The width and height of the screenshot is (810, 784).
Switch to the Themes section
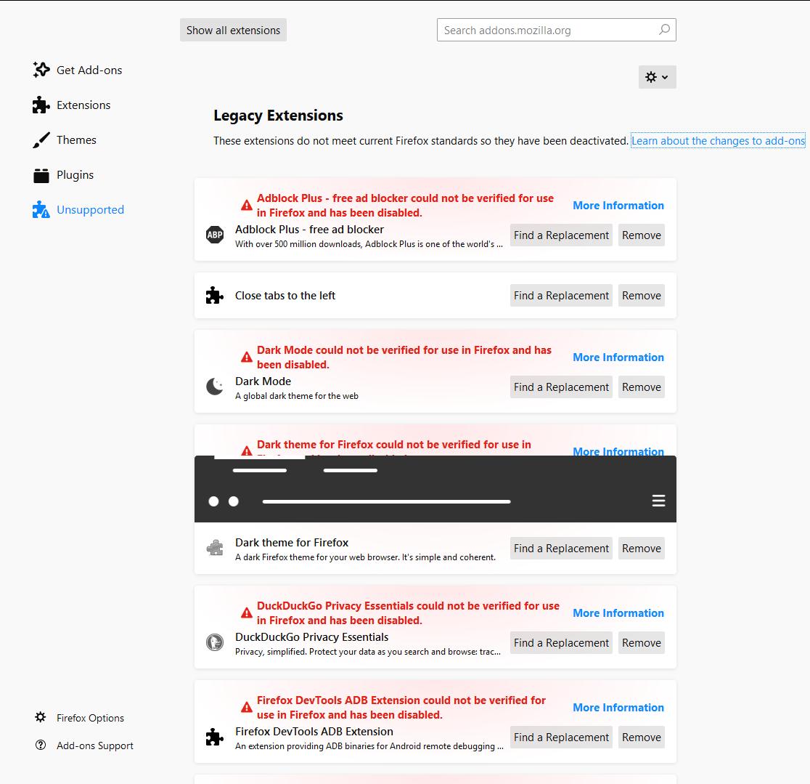(x=76, y=140)
